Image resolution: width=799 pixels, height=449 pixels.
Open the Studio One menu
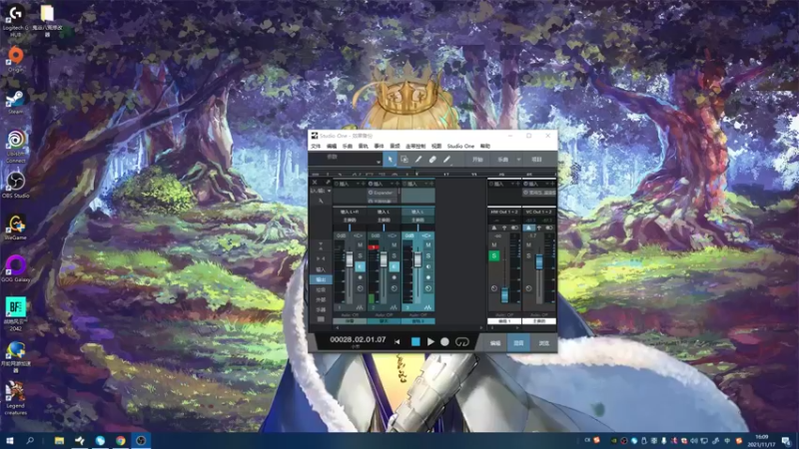pyautogui.click(x=460, y=146)
